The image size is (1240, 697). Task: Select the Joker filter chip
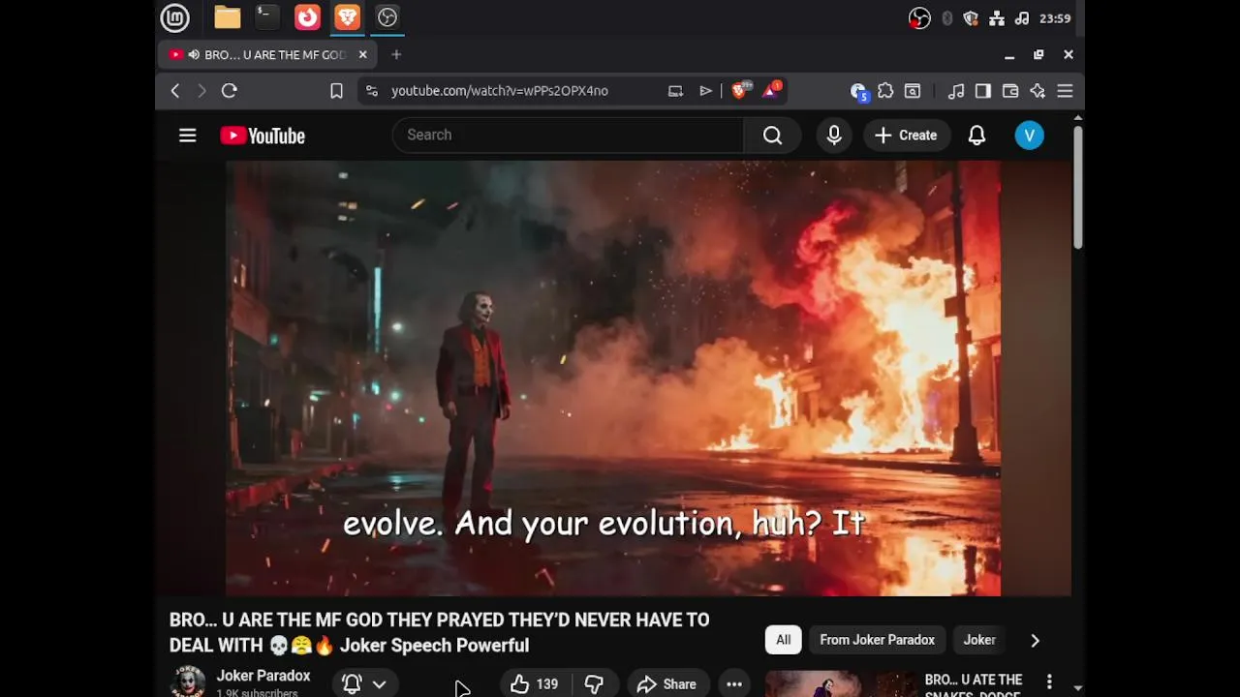click(979, 640)
